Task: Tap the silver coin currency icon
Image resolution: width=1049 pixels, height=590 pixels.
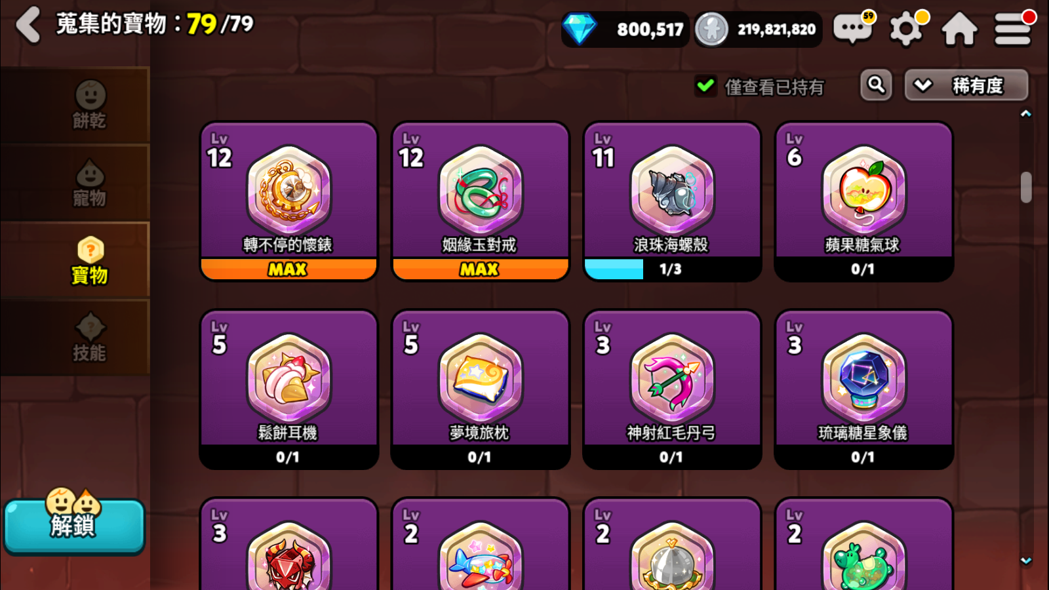Action: (x=711, y=29)
